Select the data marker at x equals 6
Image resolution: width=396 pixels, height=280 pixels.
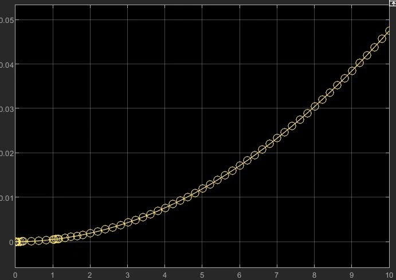[240, 166]
